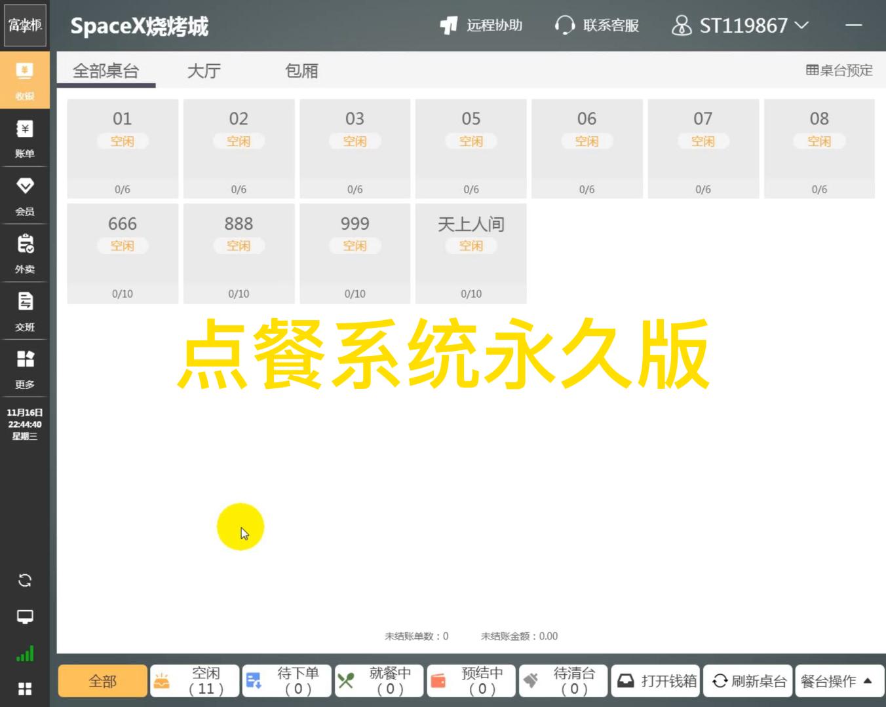This screenshot has width=886, height=707.
Task: Select table 01
Action: [123, 149]
